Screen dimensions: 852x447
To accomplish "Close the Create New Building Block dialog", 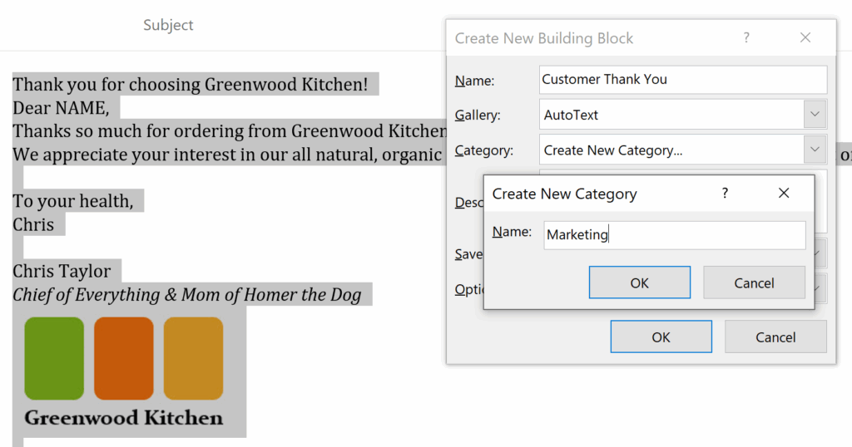I will pos(805,37).
